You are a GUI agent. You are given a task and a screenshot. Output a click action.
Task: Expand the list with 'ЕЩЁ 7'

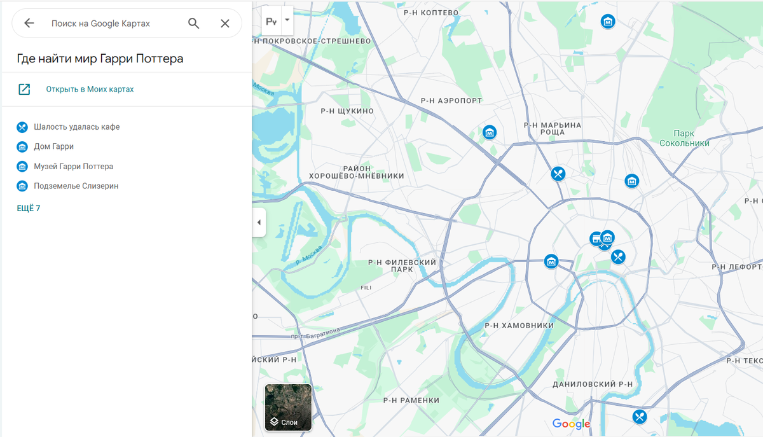29,209
